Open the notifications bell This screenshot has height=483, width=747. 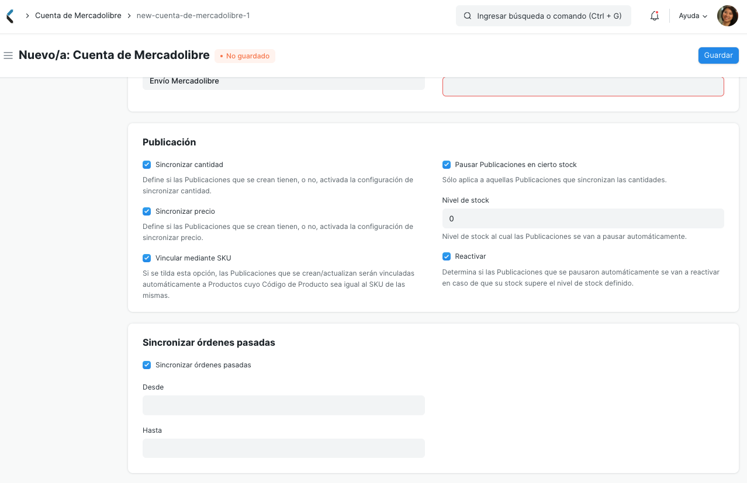click(x=655, y=16)
